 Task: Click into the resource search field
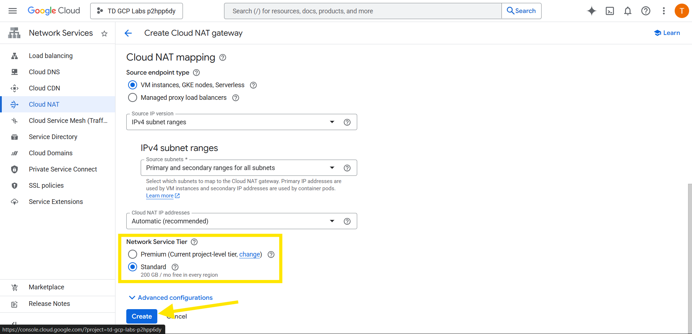coord(363,11)
